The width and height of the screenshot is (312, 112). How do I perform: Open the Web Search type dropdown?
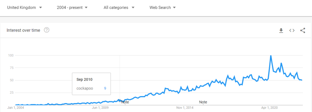click(x=163, y=8)
